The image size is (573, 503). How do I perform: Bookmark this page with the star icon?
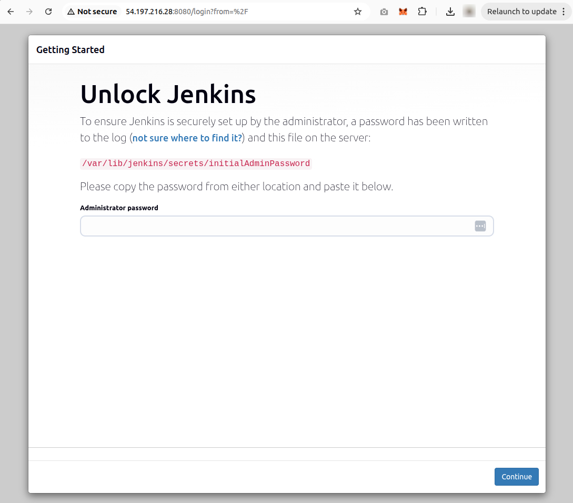[x=357, y=11]
